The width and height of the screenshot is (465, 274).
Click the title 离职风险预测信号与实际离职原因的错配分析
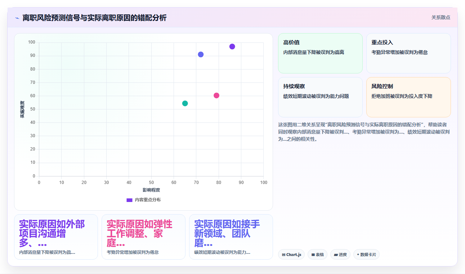(x=94, y=18)
